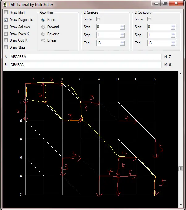Image resolution: width=186 pixels, height=210 pixels.
Task: Click the vertical scrollbar thumb
Action: 181,169
